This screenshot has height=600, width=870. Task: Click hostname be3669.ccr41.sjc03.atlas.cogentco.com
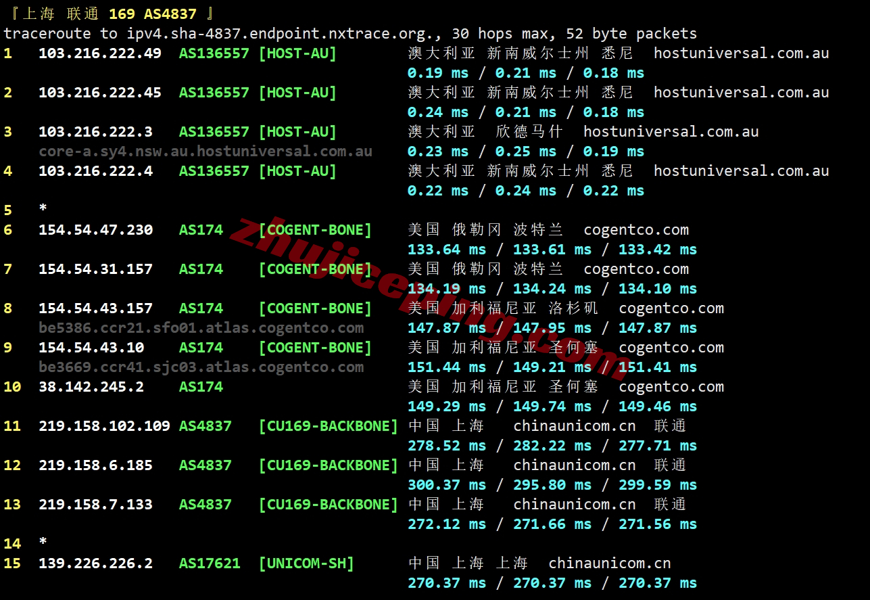(x=201, y=367)
